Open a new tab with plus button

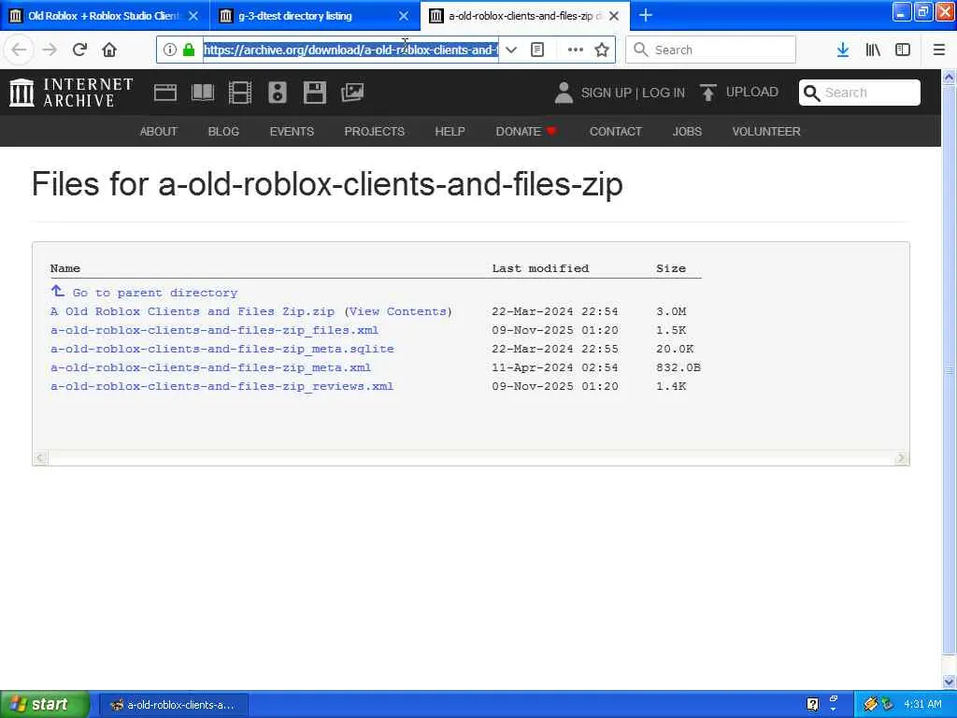click(646, 15)
